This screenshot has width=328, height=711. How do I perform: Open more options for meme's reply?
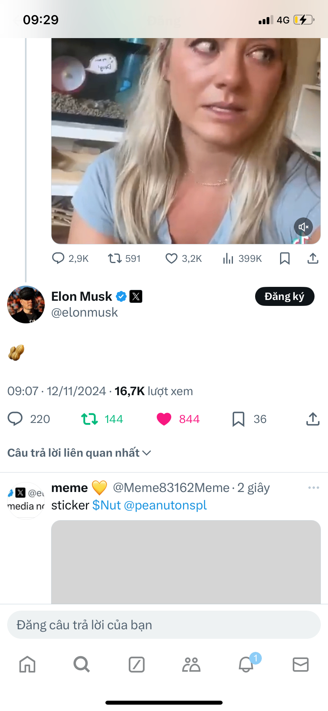click(x=313, y=488)
